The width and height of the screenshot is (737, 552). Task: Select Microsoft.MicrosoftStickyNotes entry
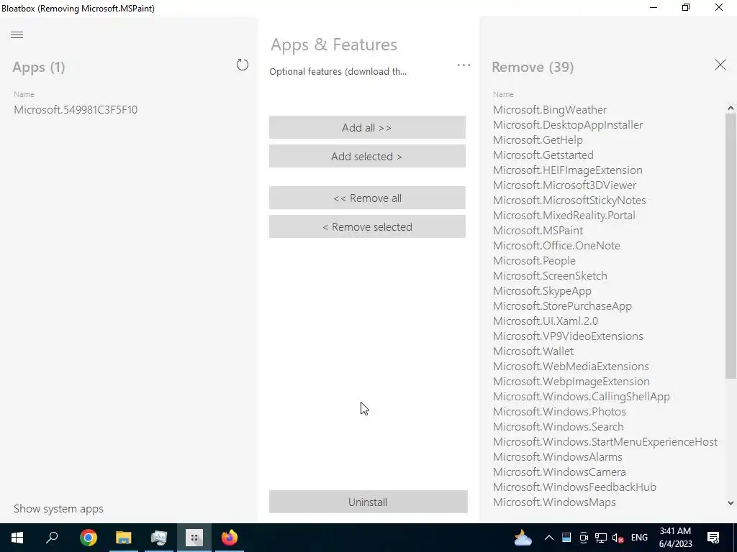[569, 201]
